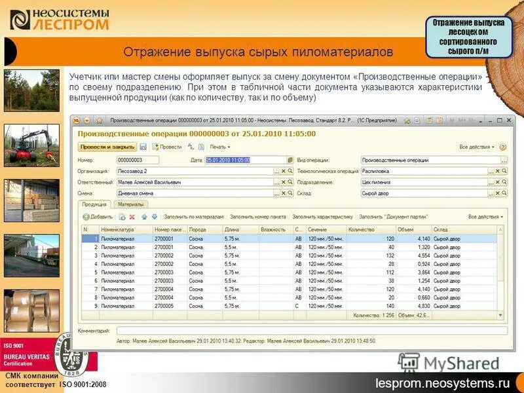Clear the Ответственный field with X
The height and width of the screenshot is (393, 524).
284,182
